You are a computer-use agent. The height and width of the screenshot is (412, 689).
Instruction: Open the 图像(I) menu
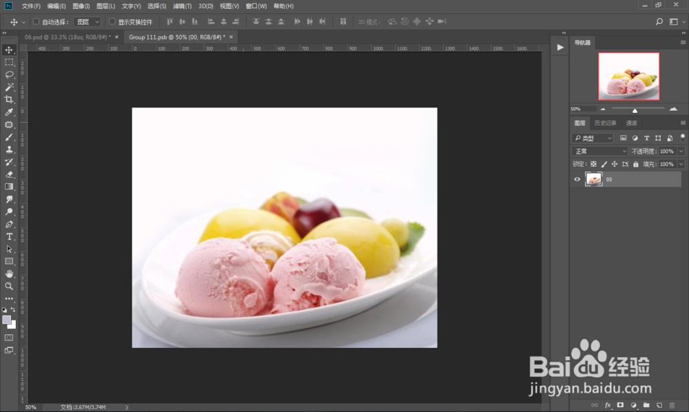(81, 6)
